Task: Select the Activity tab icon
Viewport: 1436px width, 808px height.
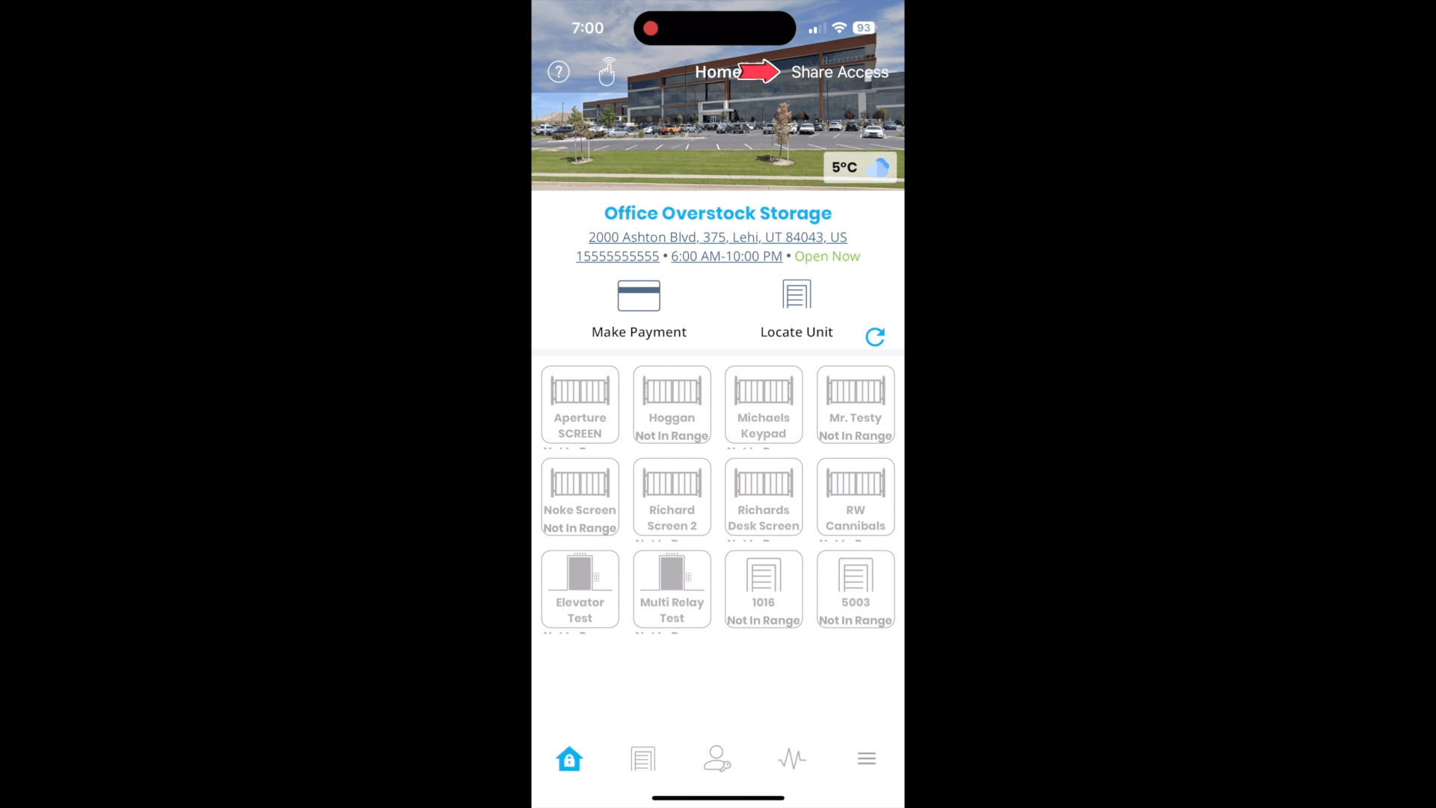Action: click(792, 759)
